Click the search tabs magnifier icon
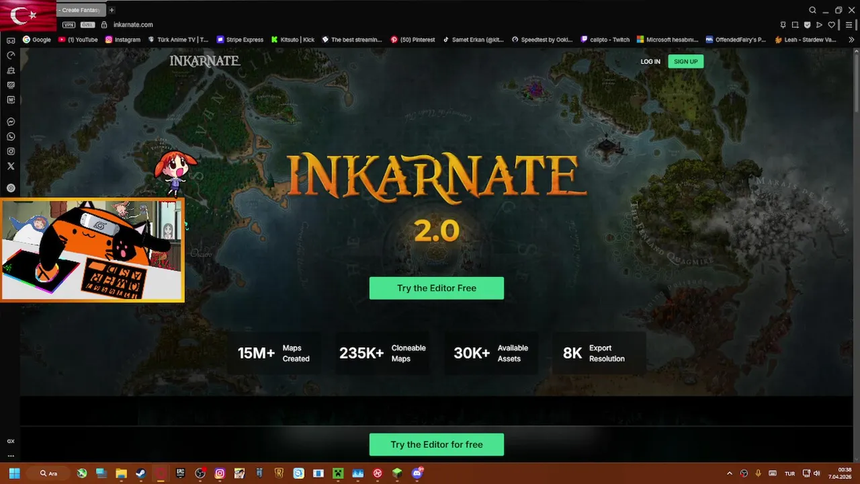This screenshot has height=484, width=860. tap(812, 10)
